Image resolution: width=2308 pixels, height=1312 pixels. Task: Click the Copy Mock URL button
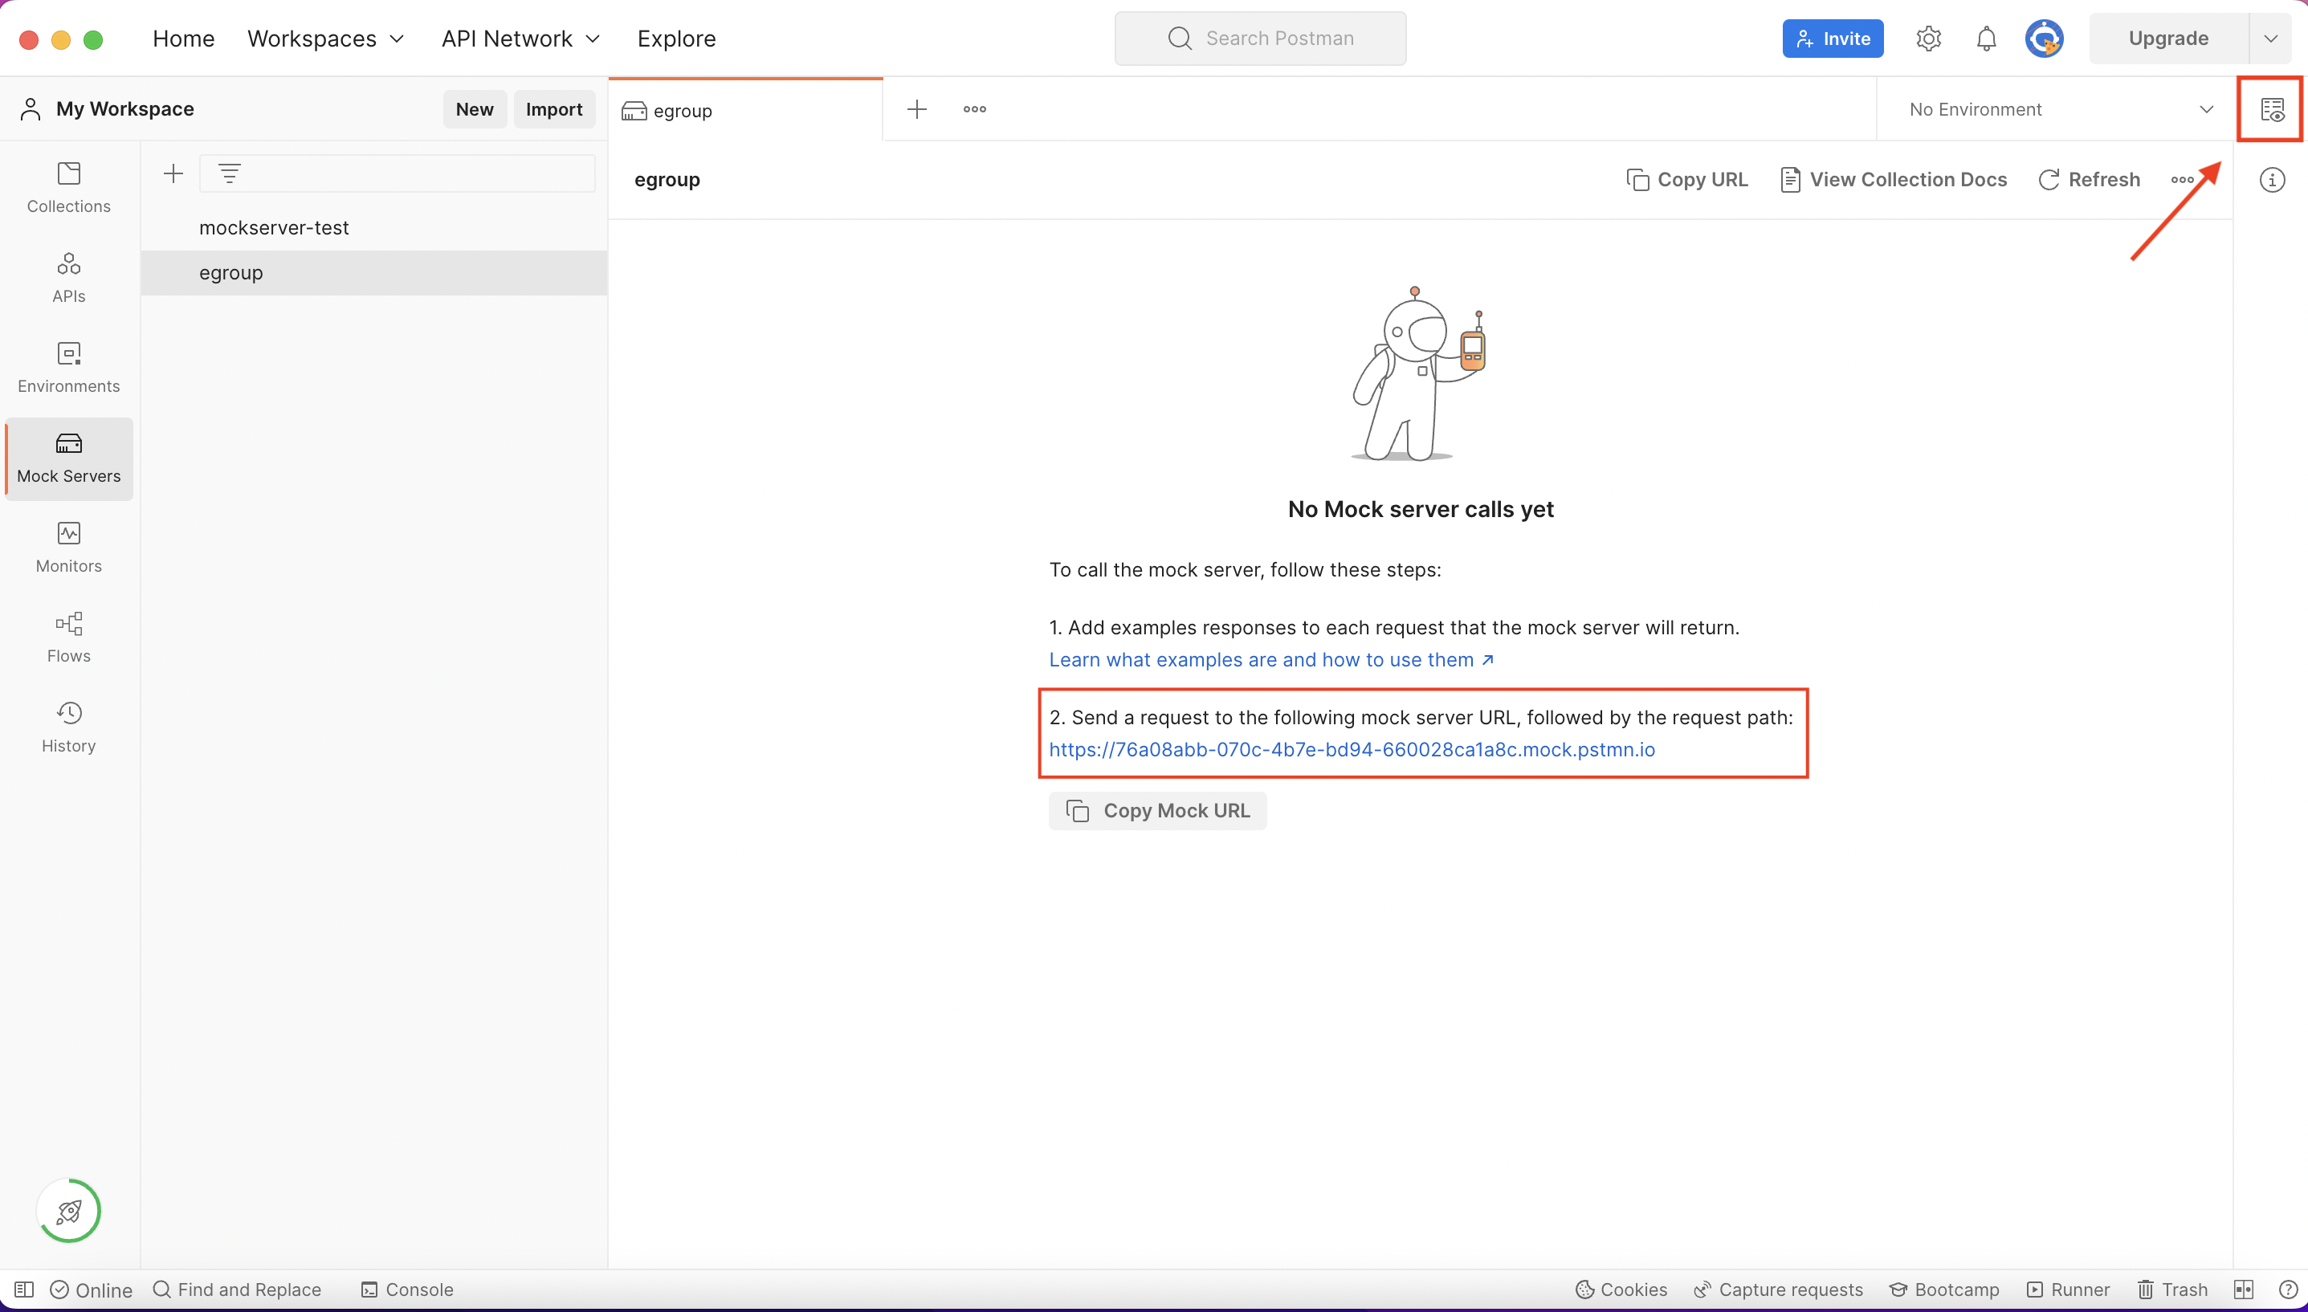tap(1157, 810)
